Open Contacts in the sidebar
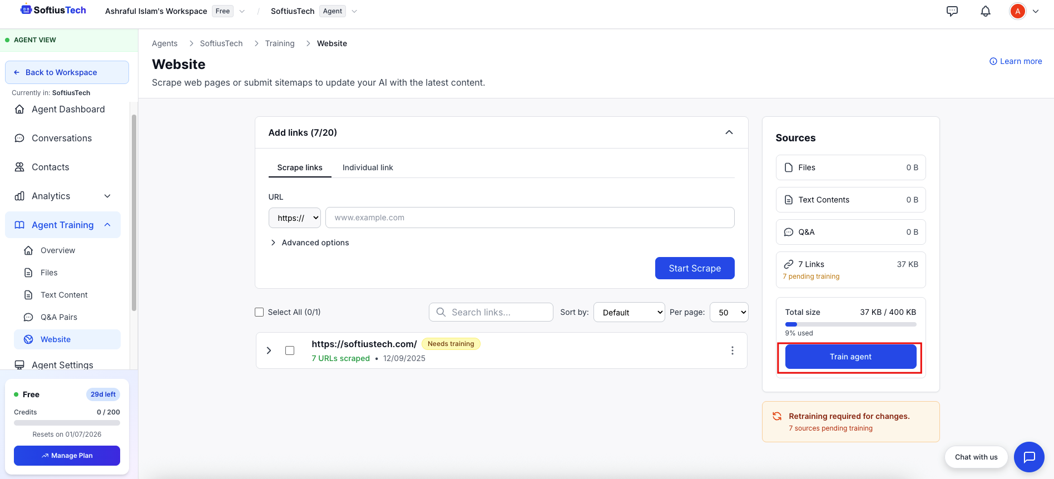Viewport: 1054px width, 479px height. tap(63, 167)
